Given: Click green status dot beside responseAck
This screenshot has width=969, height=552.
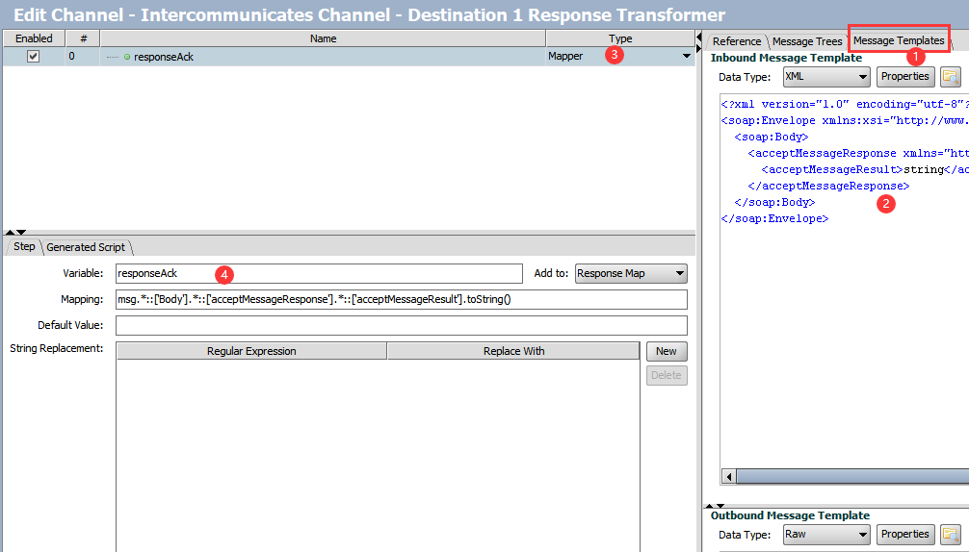Looking at the screenshot, I should tap(127, 57).
